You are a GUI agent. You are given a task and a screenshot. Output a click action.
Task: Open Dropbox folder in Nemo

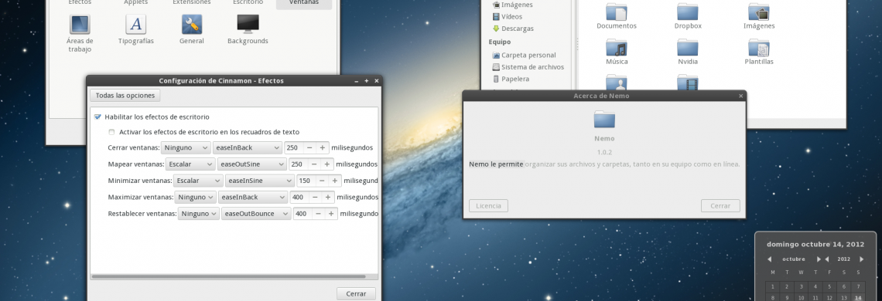point(688,12)
